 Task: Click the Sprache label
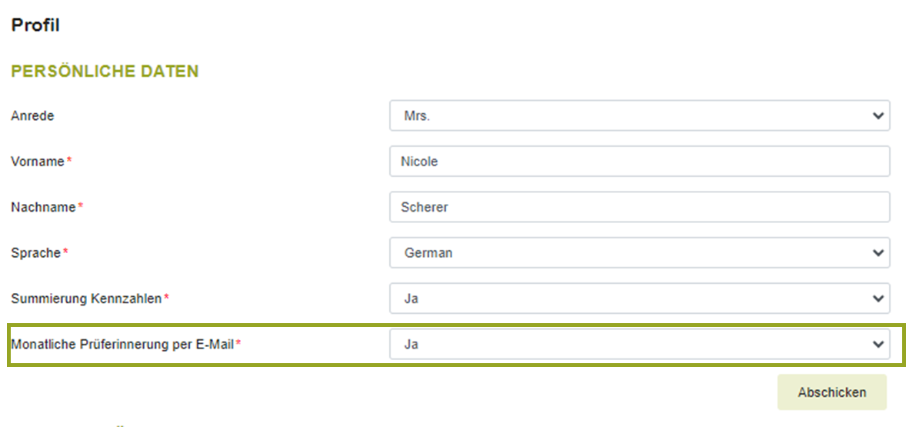point(35,253)
